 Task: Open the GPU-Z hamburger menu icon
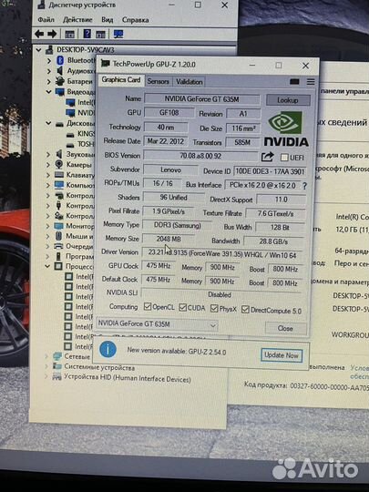tap(311, 82)
